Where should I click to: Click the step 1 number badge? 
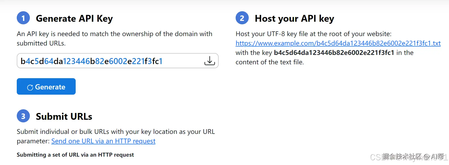(x=23, y=18)
